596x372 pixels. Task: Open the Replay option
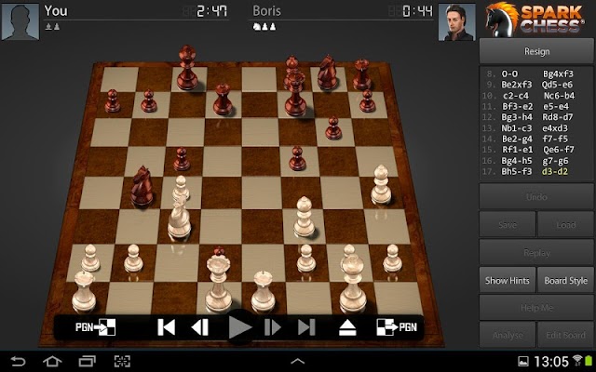(536, 252)
